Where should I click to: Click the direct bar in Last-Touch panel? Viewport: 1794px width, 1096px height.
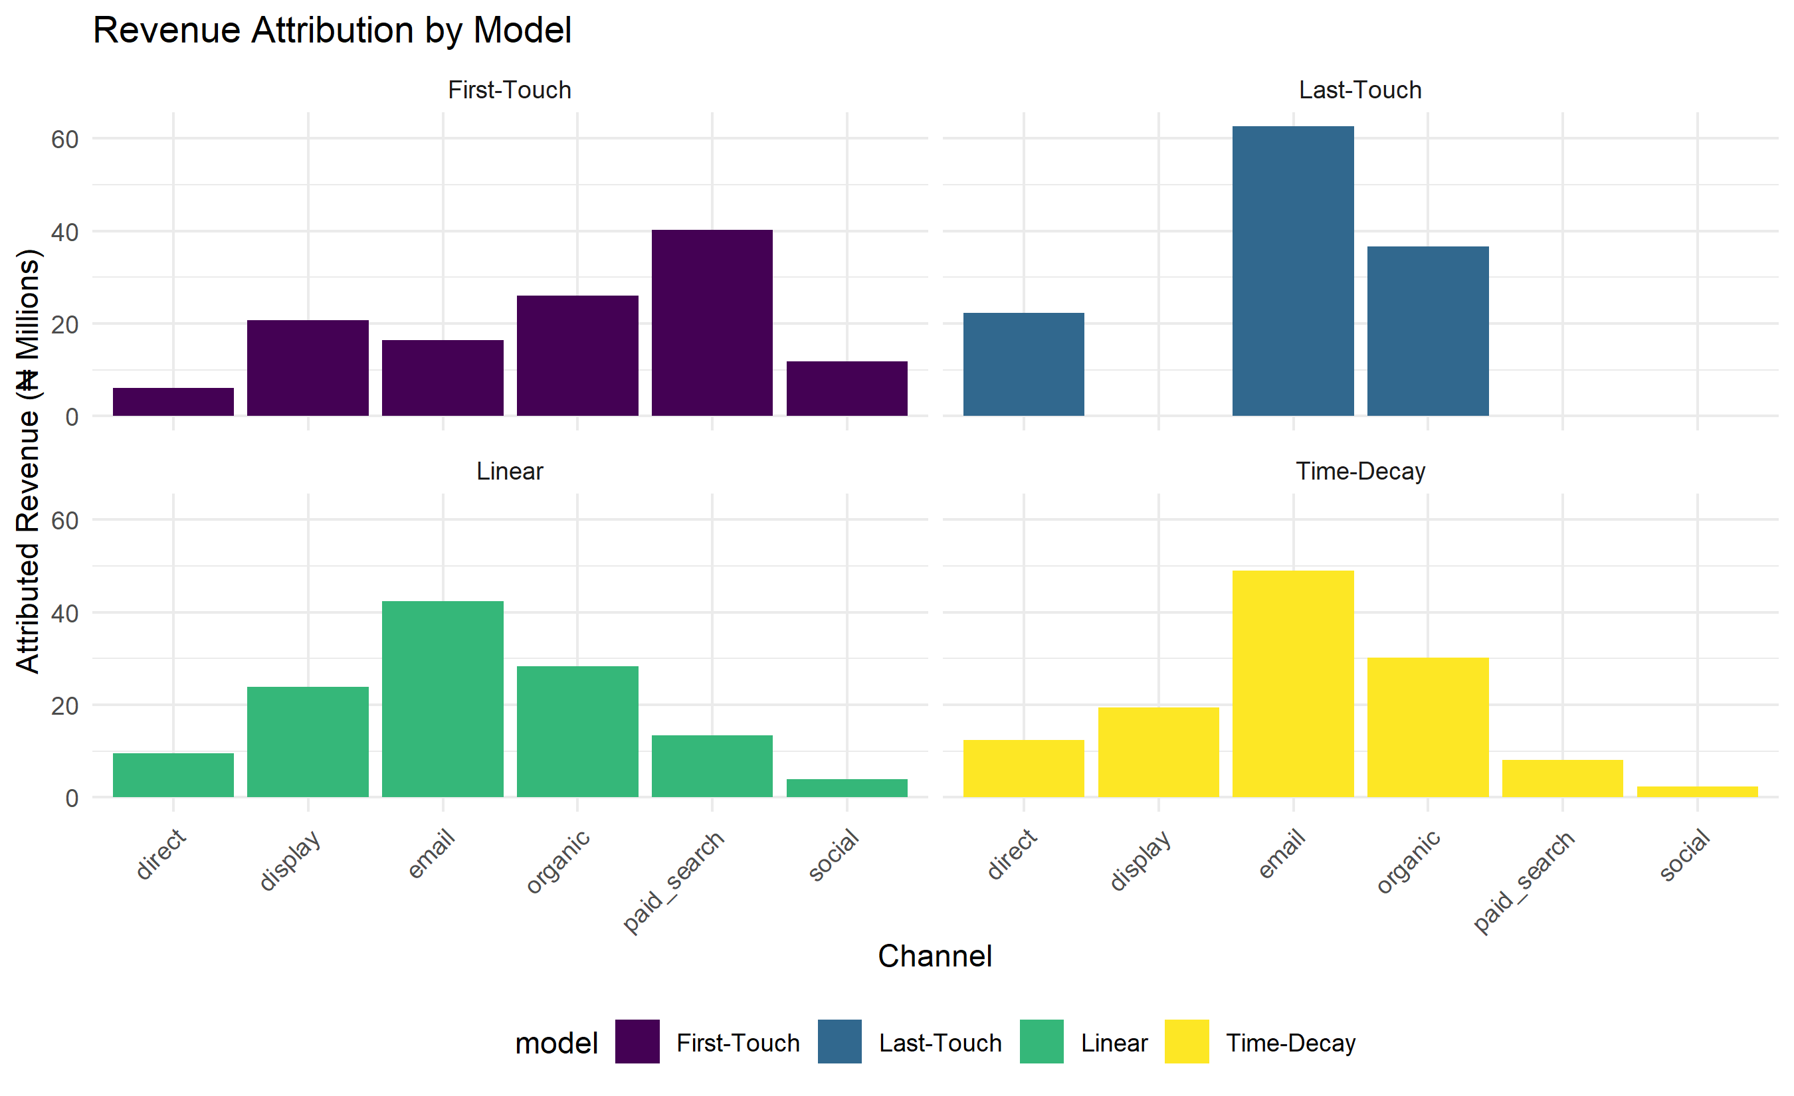(1024, 365)
